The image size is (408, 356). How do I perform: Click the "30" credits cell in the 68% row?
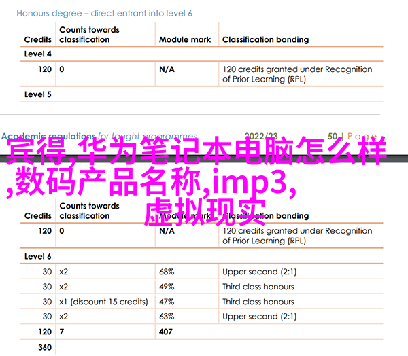(47, 272)
